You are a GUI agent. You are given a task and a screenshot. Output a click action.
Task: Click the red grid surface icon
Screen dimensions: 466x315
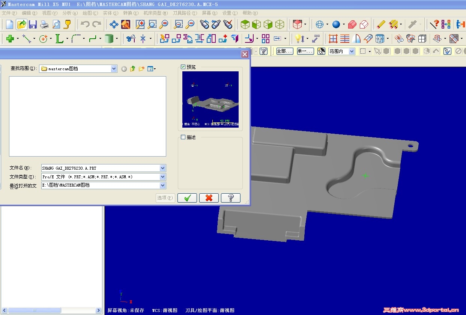[333, 39]
